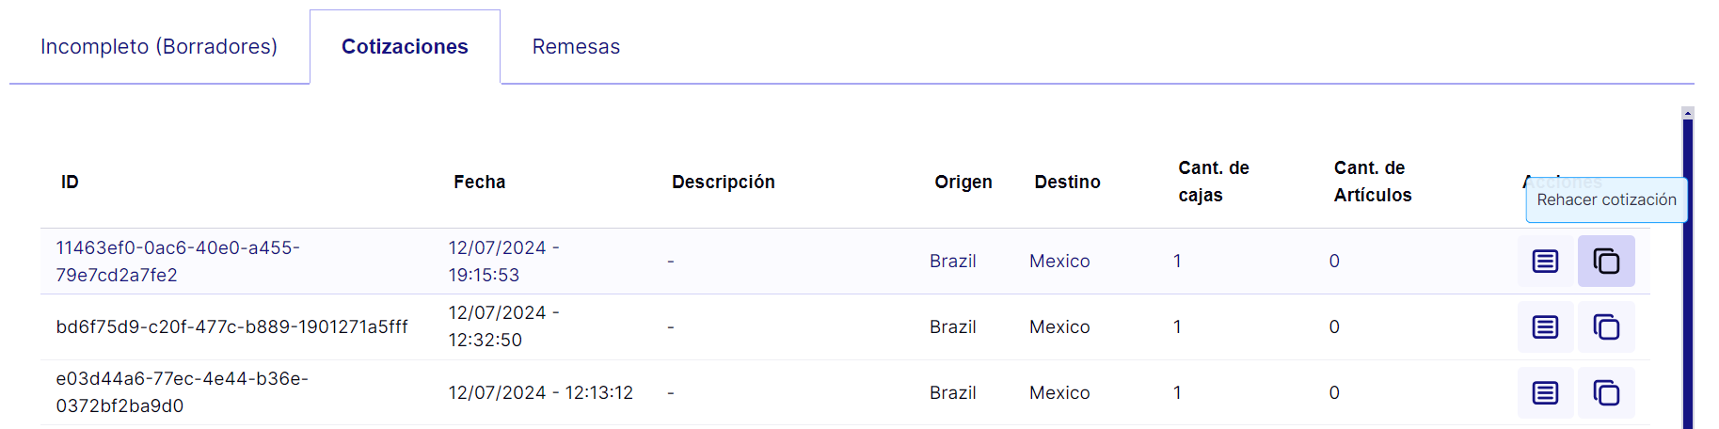Click the Fecha column header
The height and width of the screenshot is (429, 1719).
point(480,182)
